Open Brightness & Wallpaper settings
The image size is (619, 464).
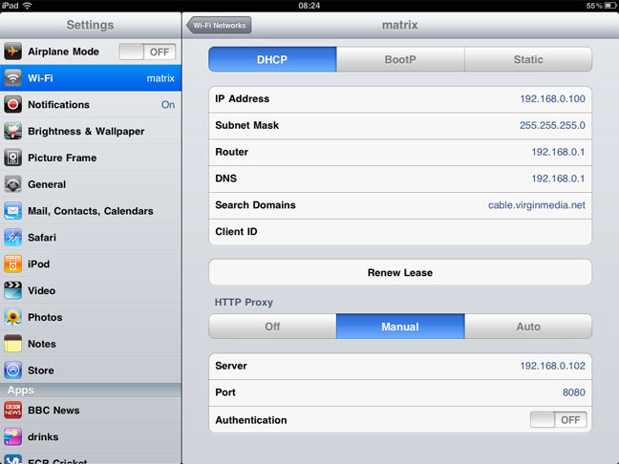coord(91,131)
